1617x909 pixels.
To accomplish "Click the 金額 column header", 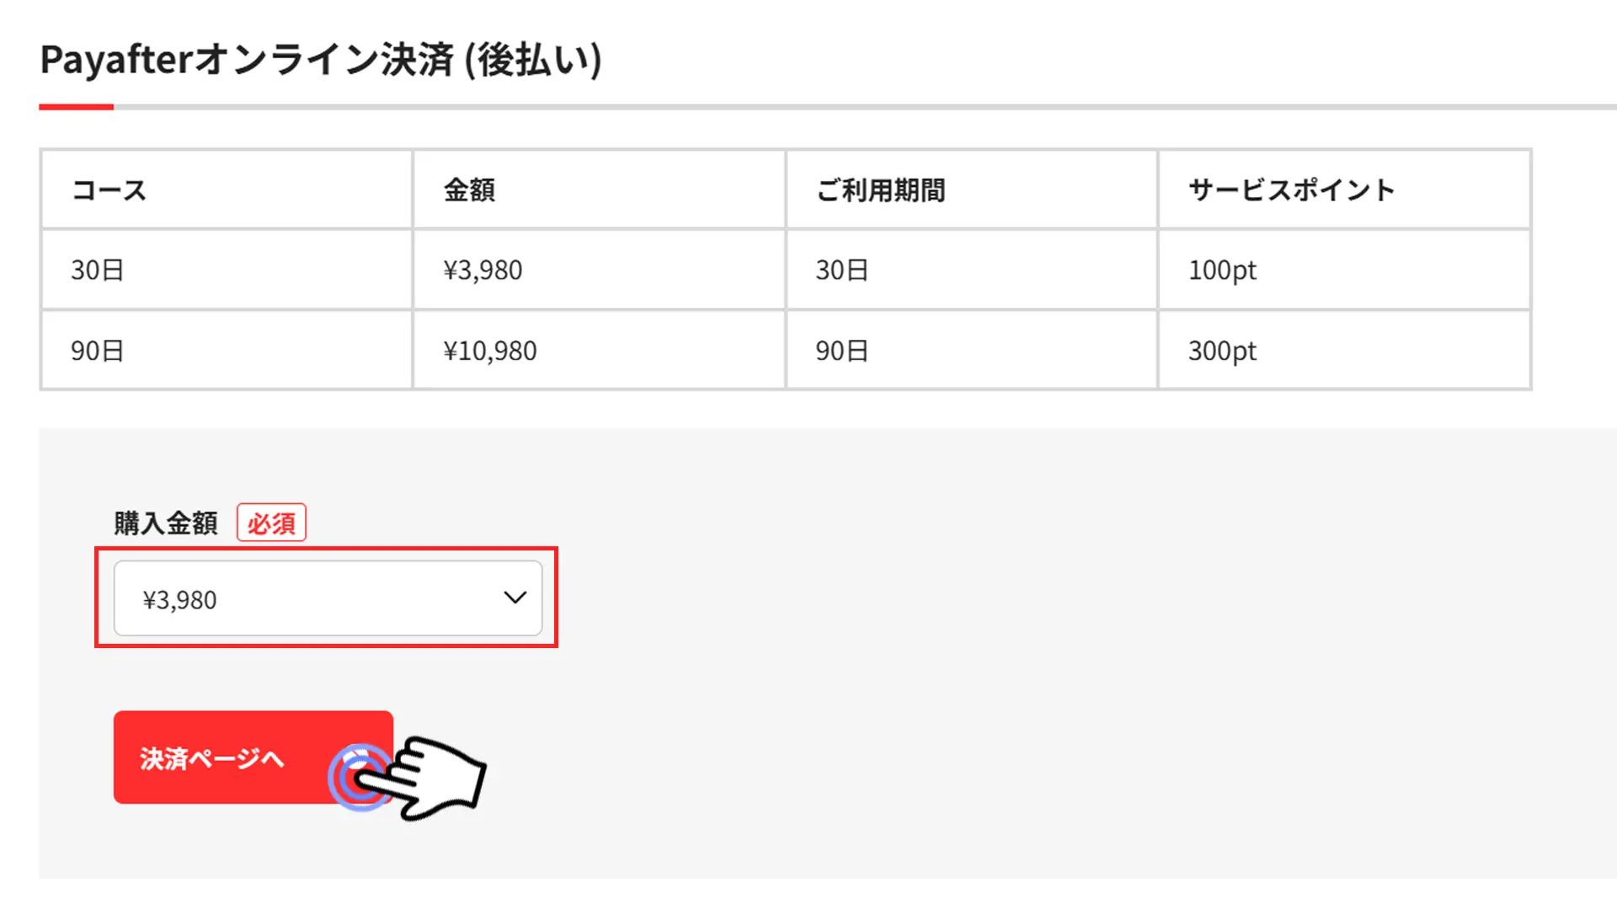I will [x=599, y=189].
